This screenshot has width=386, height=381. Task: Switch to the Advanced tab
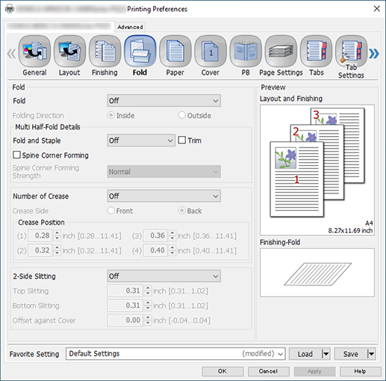130,27
